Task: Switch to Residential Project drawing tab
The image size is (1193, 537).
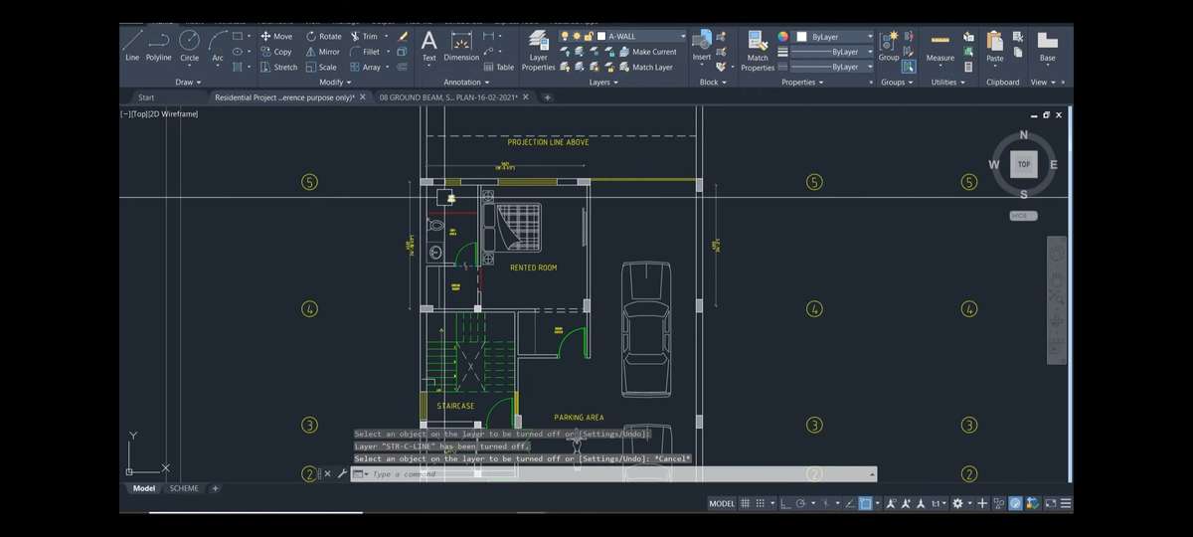Action: click(284, 97)
